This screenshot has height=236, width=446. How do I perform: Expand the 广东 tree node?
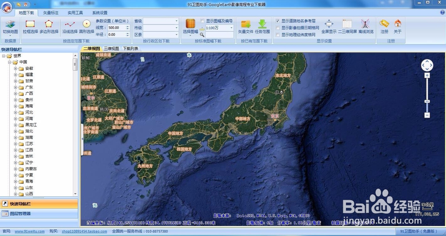pos(15,87)
